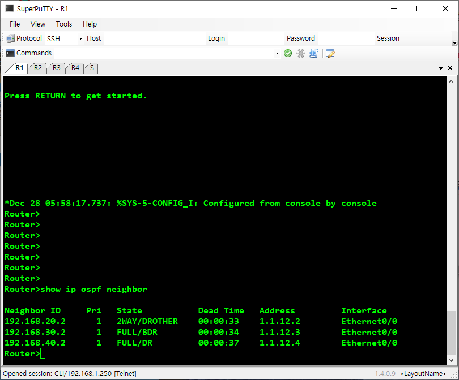This screenshot has width=459, height=380.
Task: Click the gray asterisk mask icon
Action: point(301,53)
